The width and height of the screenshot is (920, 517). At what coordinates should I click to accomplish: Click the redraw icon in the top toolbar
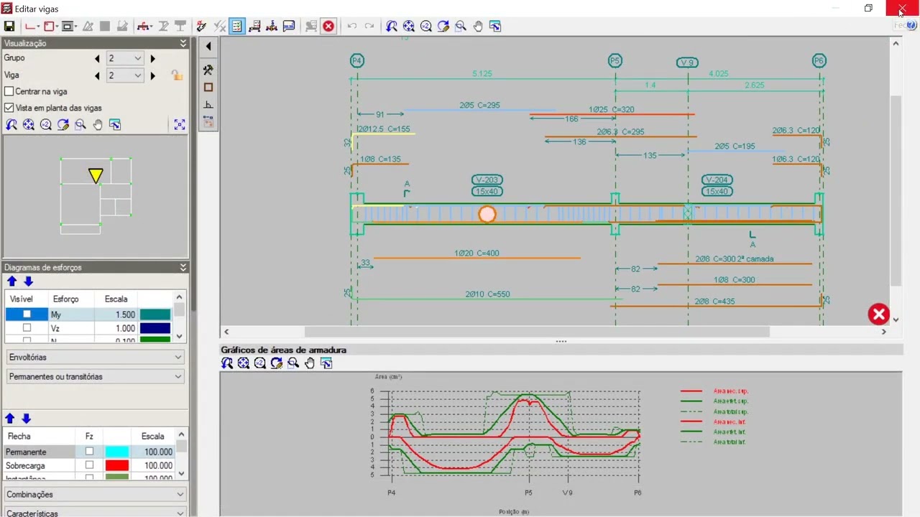click(443, 26)
